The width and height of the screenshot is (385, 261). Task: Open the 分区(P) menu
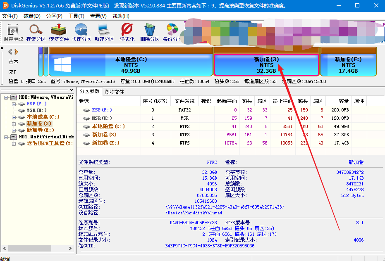click(x=54, y=16)
